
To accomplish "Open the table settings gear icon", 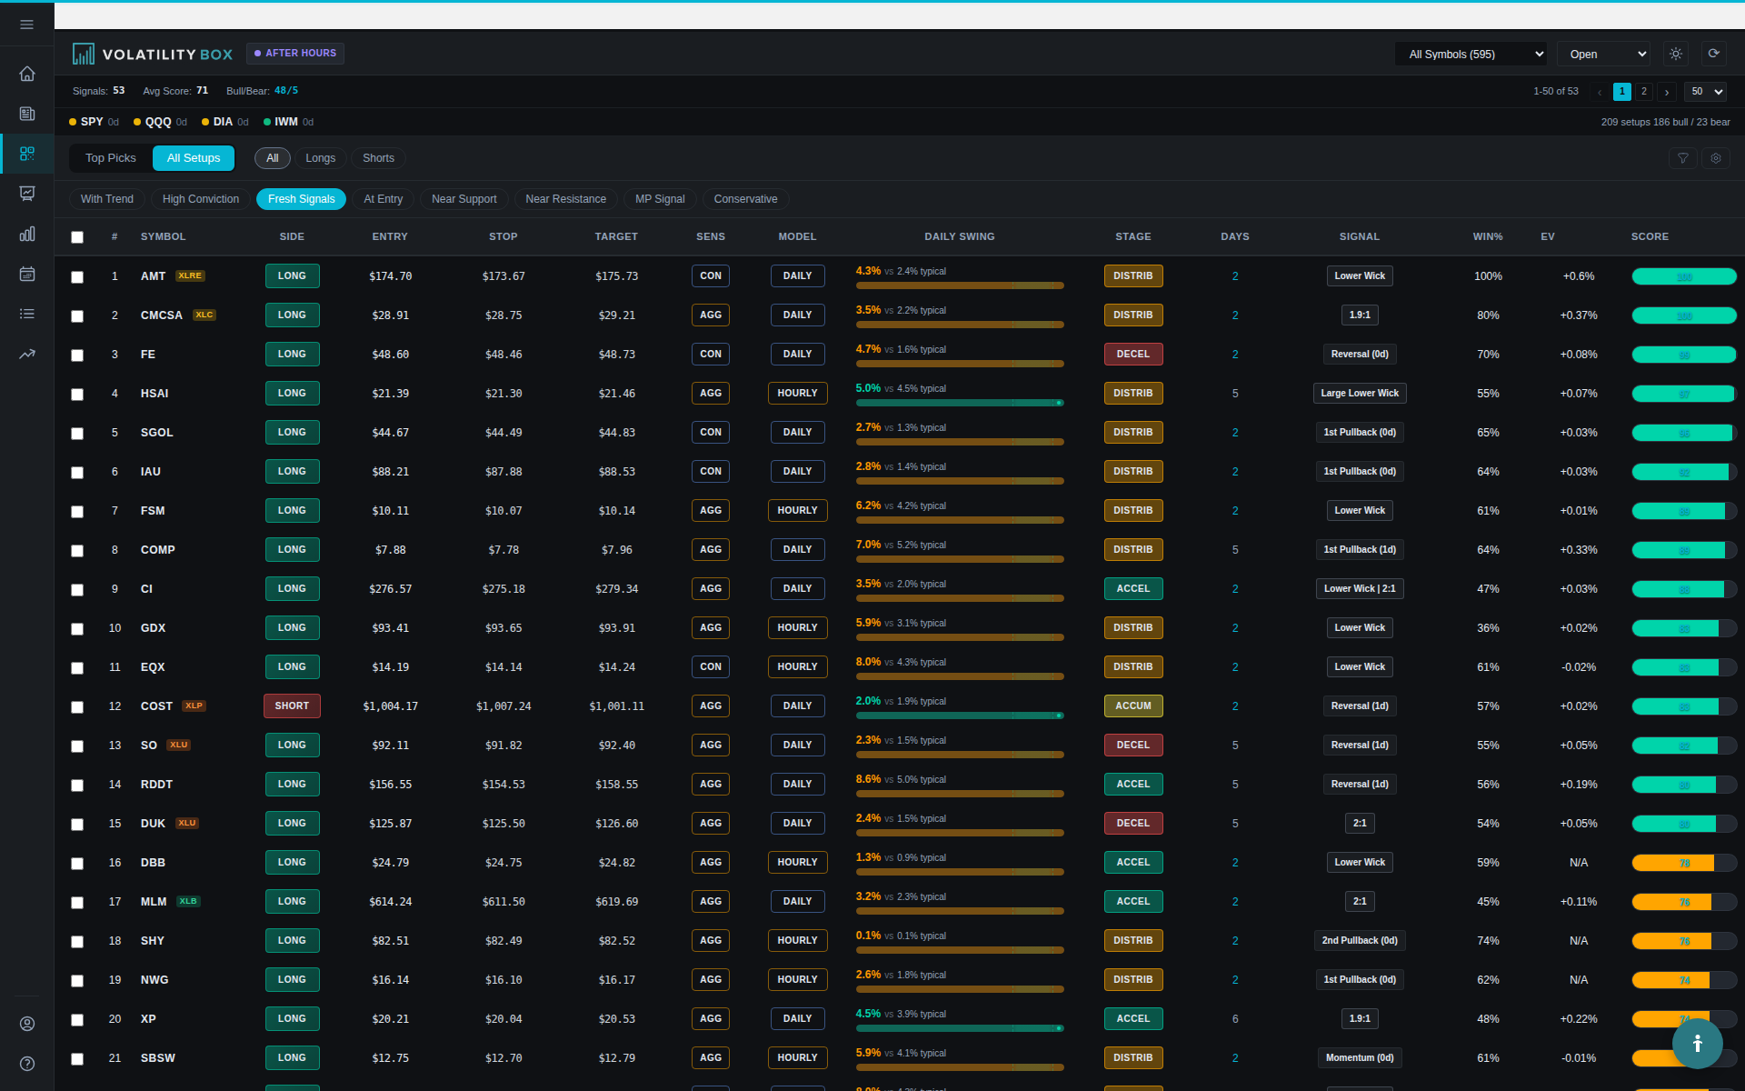I will tap(1716, 158).
